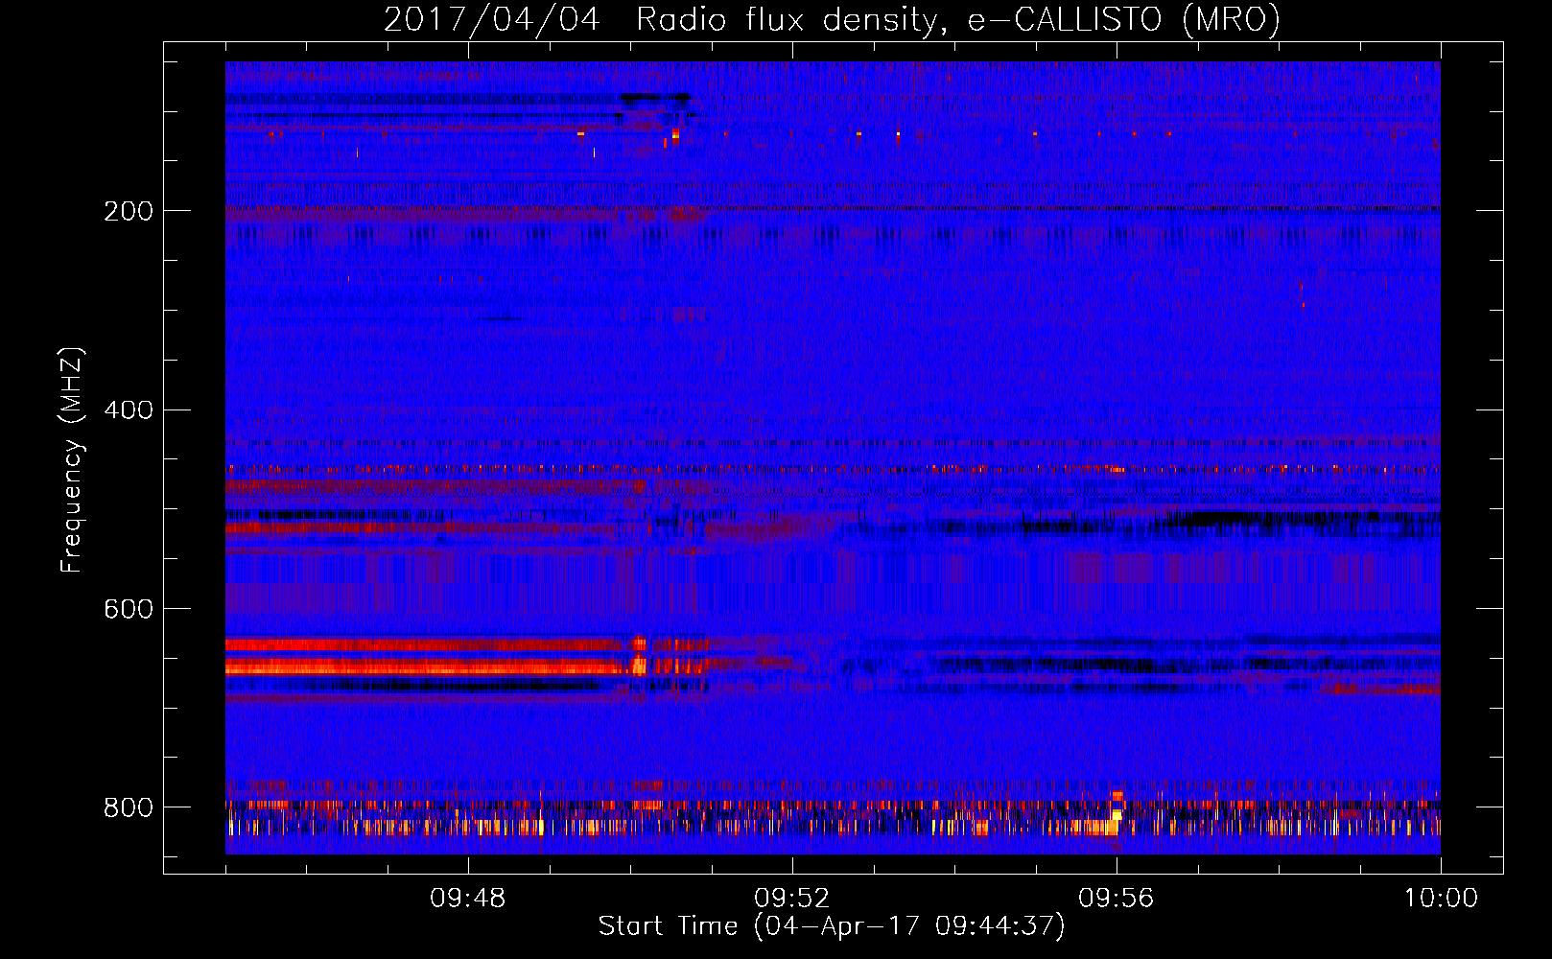This screenshot has width=1552, height=959.
Task: Click the yellow spike at 09:50 near 660 MHz
Action: point(639,657)
